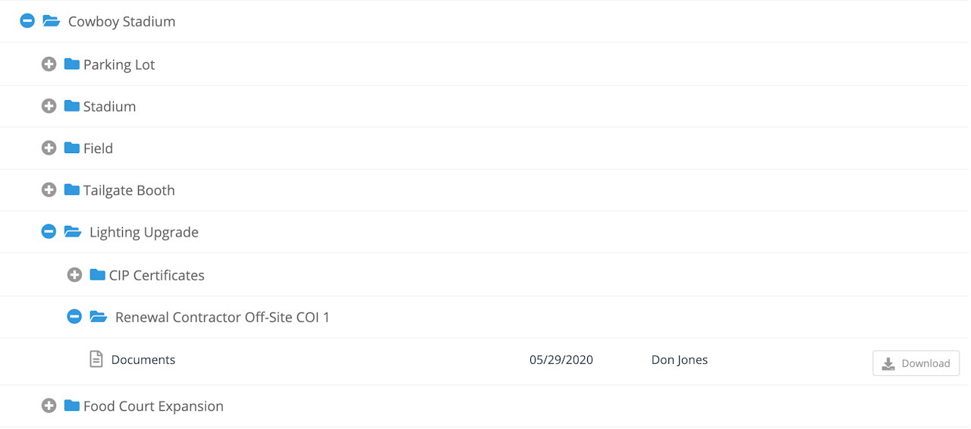The height and width of the screenshot is (429, 971).
Task: Collapse the Cowboy Stadium folder
Action: [27, 21]
